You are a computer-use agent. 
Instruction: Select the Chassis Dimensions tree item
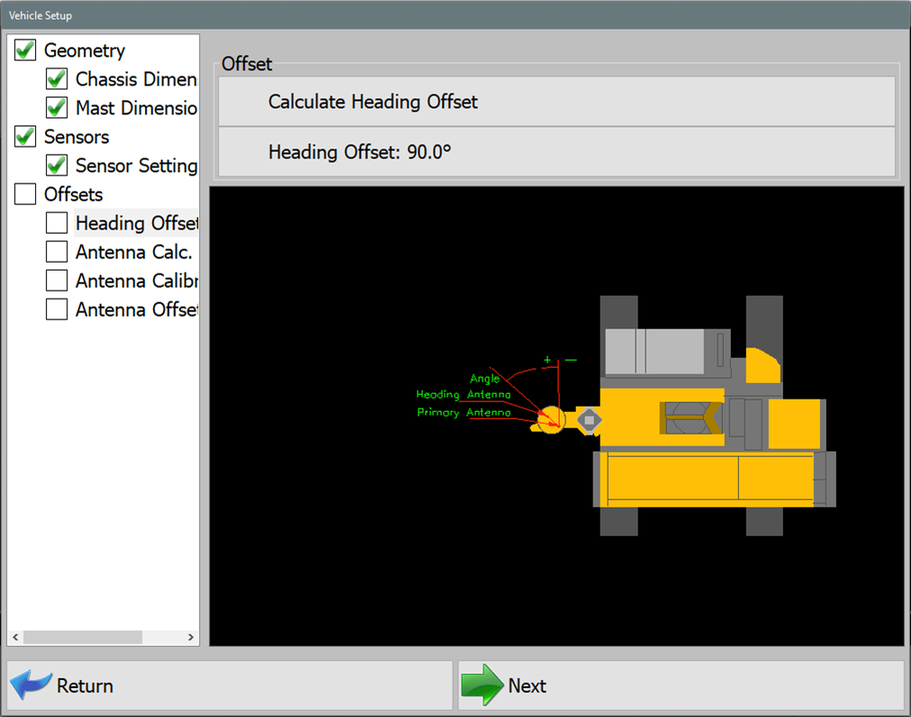(135, 79)
